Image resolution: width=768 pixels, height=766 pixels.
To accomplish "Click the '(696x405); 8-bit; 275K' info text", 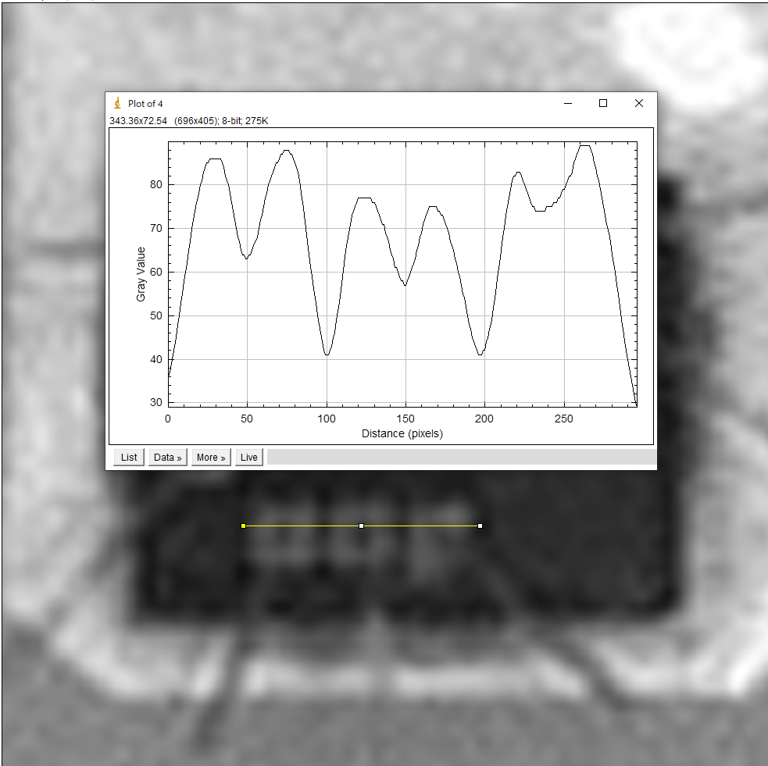I will [x=221, y=121].
